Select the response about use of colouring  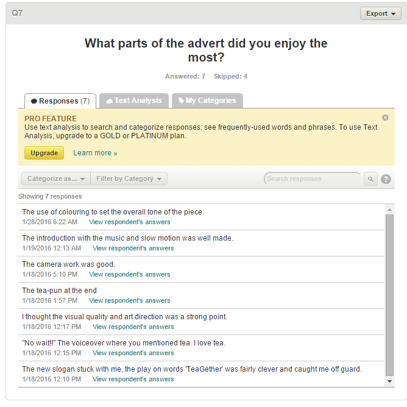pos(113,212)
